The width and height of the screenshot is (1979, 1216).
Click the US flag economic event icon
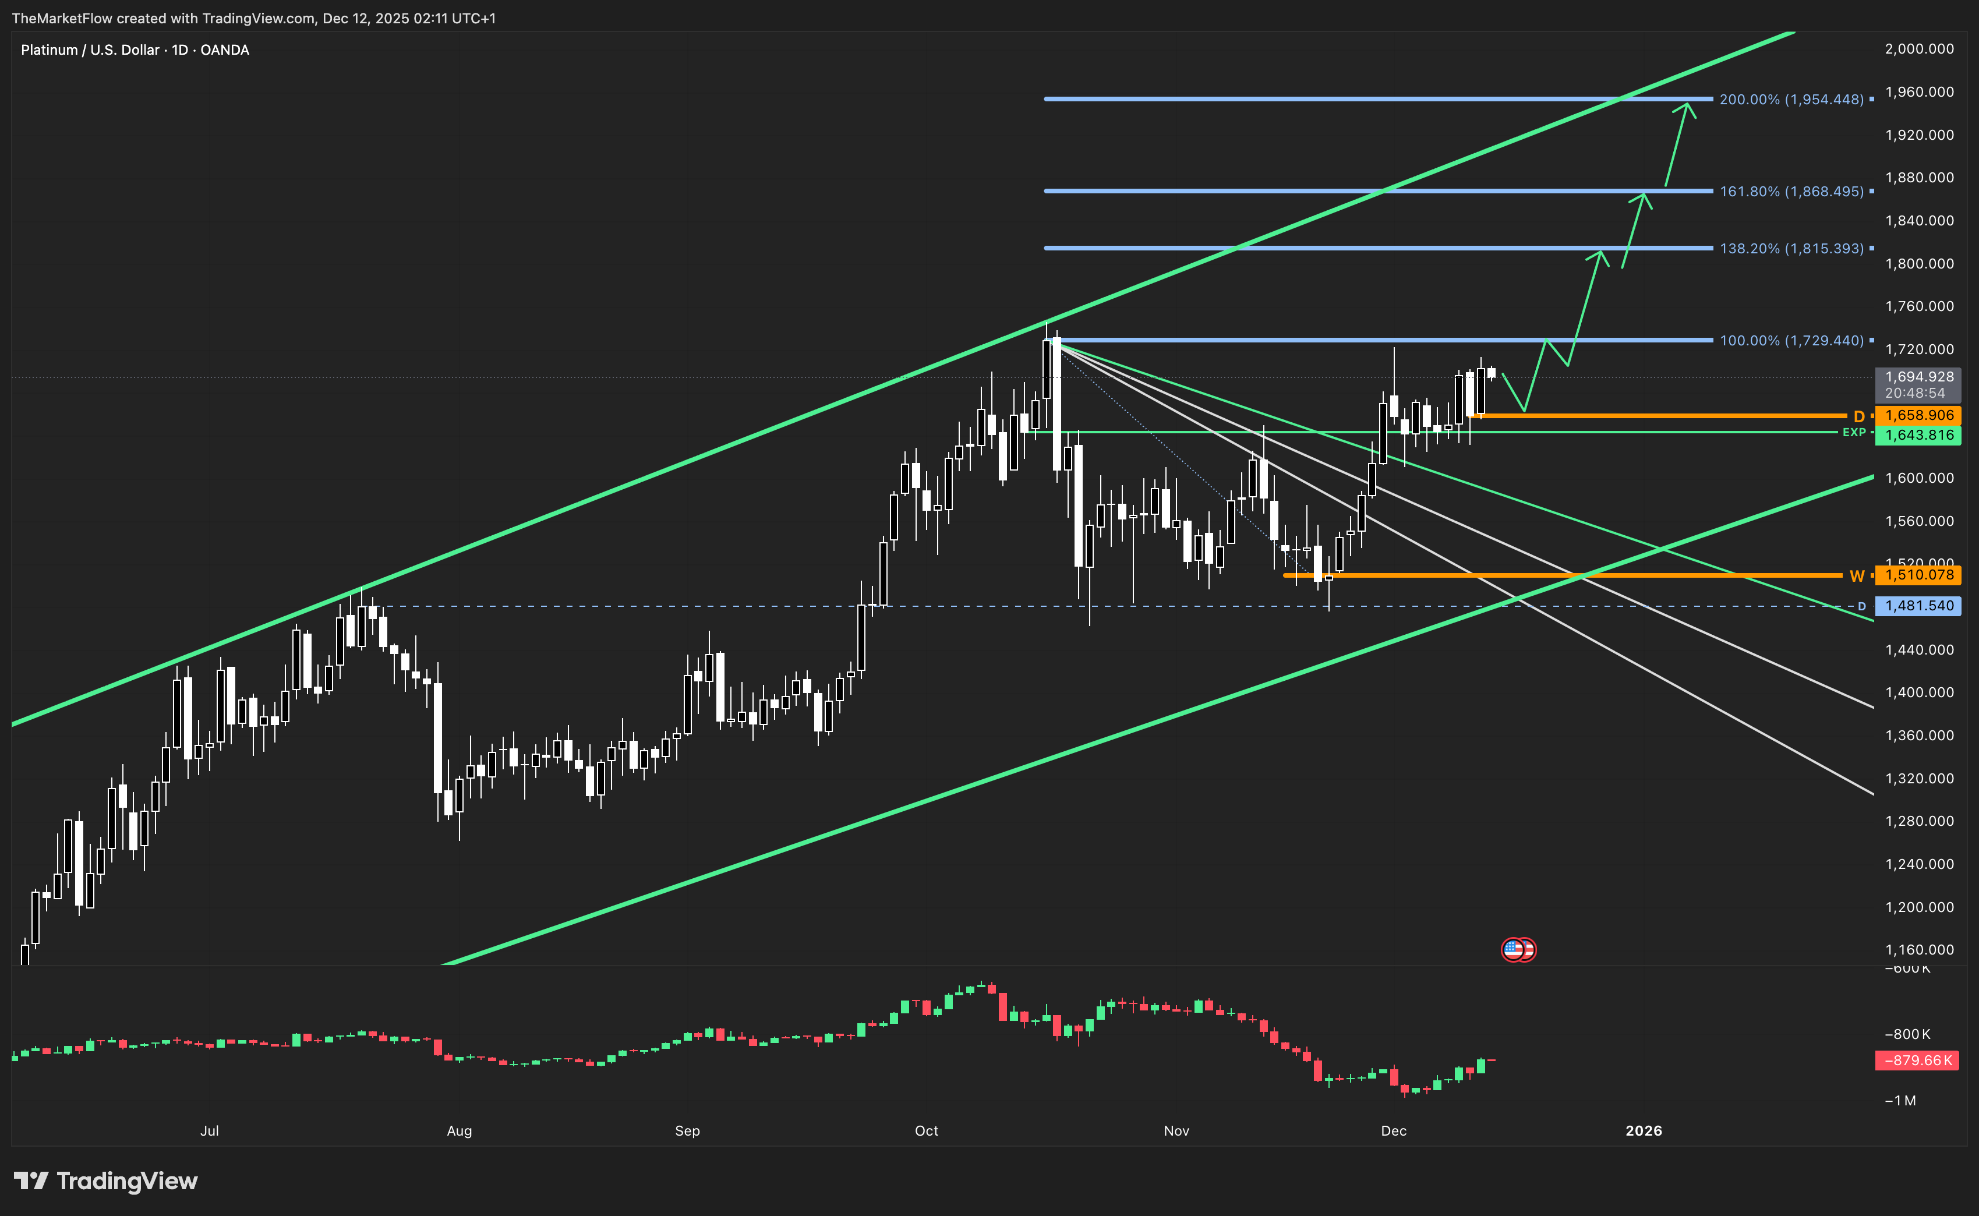point(1515,950)
